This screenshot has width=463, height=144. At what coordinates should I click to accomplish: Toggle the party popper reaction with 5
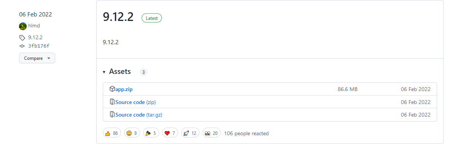151,133
